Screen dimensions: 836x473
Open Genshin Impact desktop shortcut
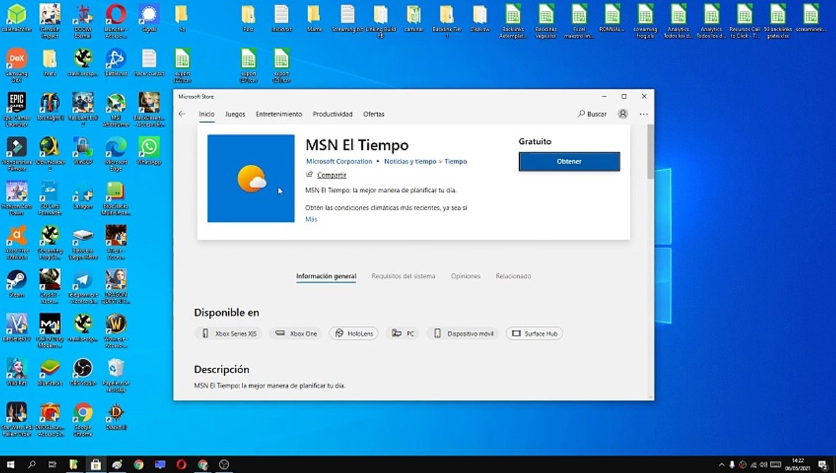click(50, 21)
